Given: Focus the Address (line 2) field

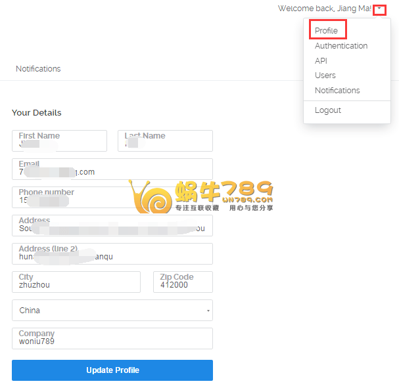Looking at the screenshot, I should point(112,254).
